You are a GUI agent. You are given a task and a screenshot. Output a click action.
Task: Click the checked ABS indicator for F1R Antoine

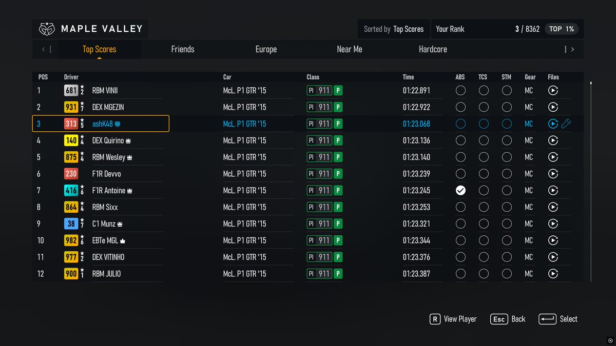coord(460,190)
